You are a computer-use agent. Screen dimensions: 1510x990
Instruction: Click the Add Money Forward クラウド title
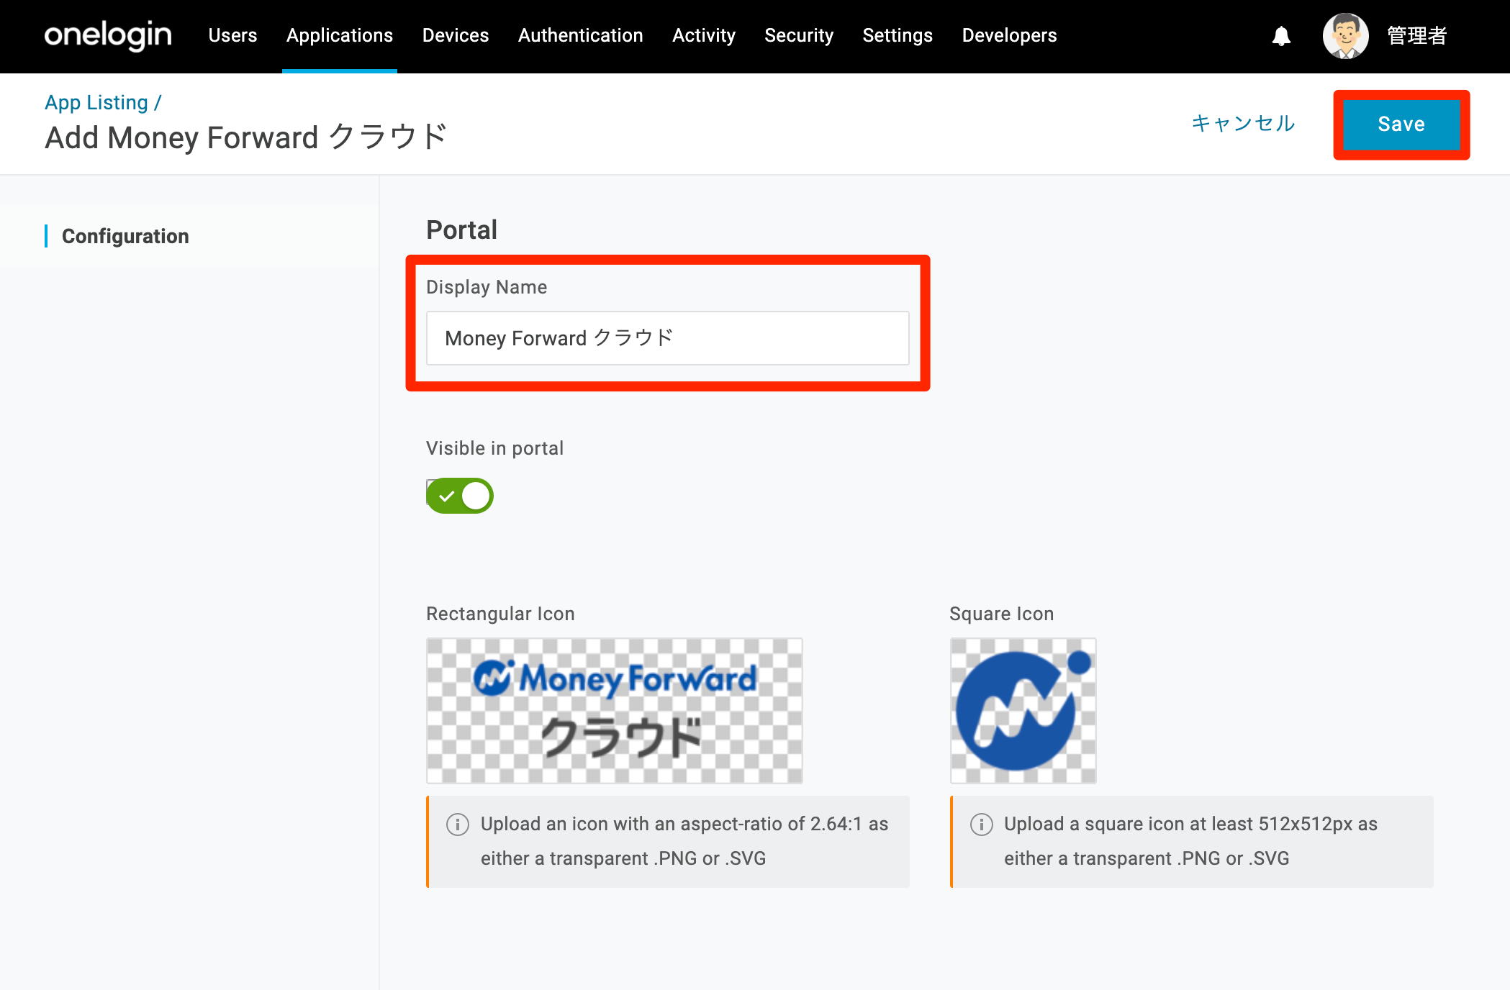coord(246,137)
